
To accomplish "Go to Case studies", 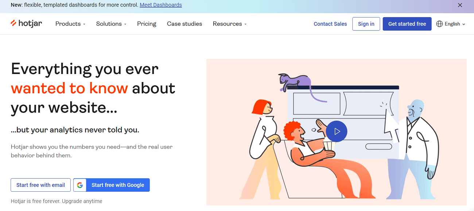I will coord(184,24).
